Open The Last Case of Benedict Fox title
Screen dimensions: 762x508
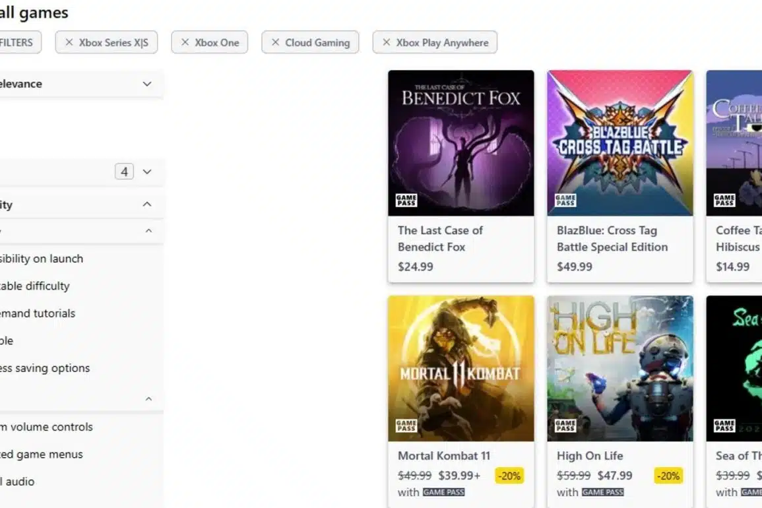[x=440, y=239]
